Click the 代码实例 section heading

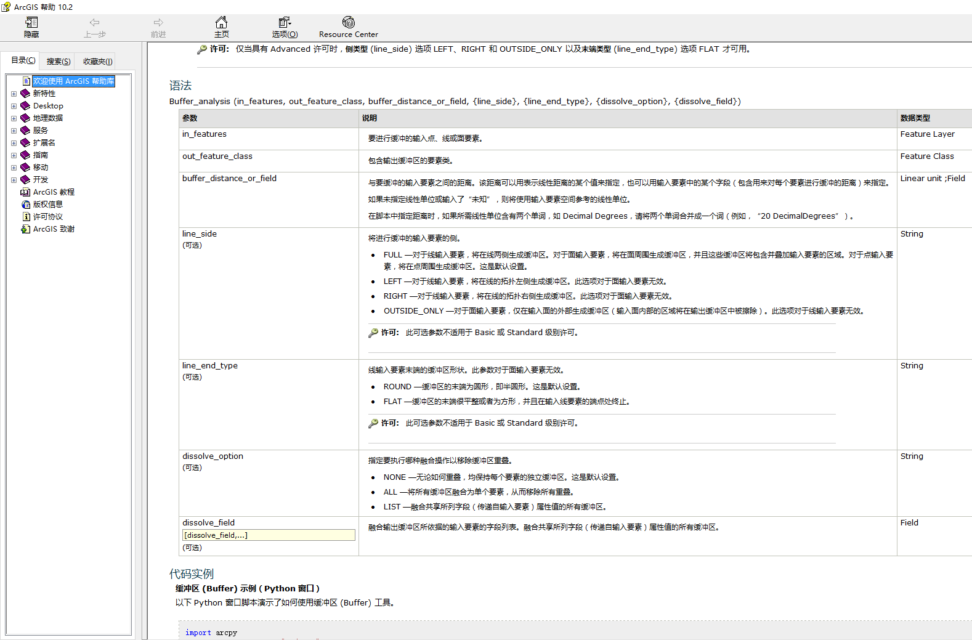(192, 574)
